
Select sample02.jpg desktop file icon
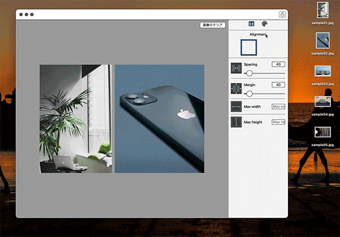point(322,41)
